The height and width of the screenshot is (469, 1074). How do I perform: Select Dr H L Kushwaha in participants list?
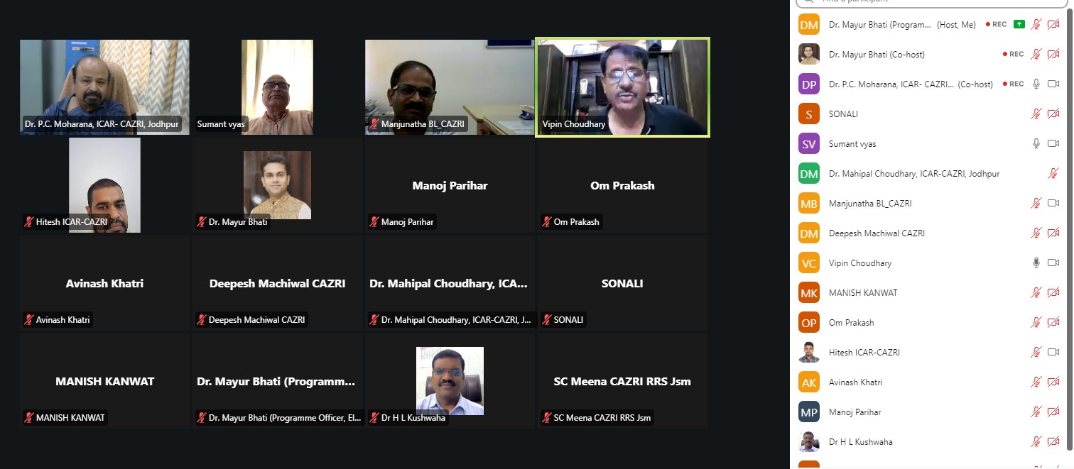pos(929,441)
